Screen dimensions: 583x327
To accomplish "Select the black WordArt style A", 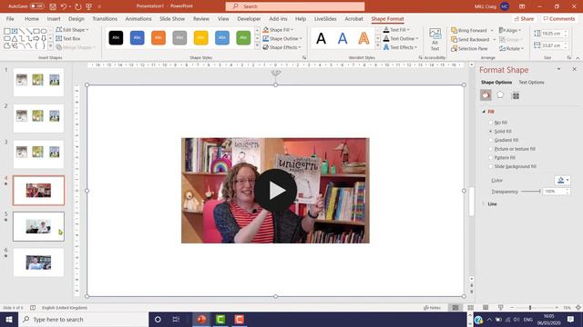I will pos(322,38).
